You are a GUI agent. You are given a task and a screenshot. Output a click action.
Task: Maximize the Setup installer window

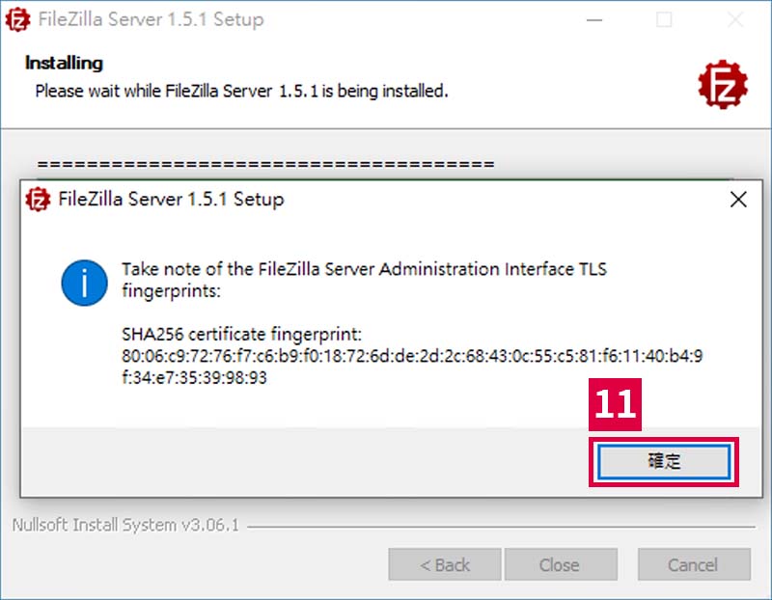click(x=664, y=20)
